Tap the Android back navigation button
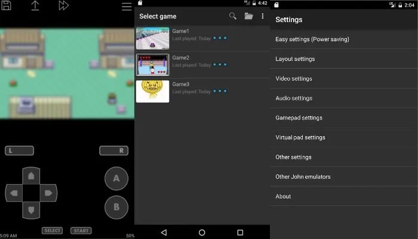The image size is (418, 239). [164, 232]
